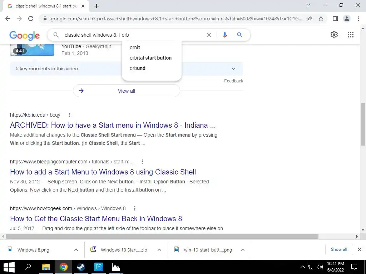Click the horizontal scrollbar thumb

[162, 237]
